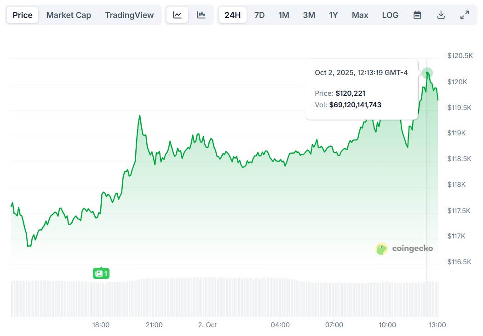Switch to line chart view
483x336 pixels.
[x=178, y=15]
